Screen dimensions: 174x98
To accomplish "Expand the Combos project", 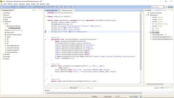I will [x=2, y=13].
